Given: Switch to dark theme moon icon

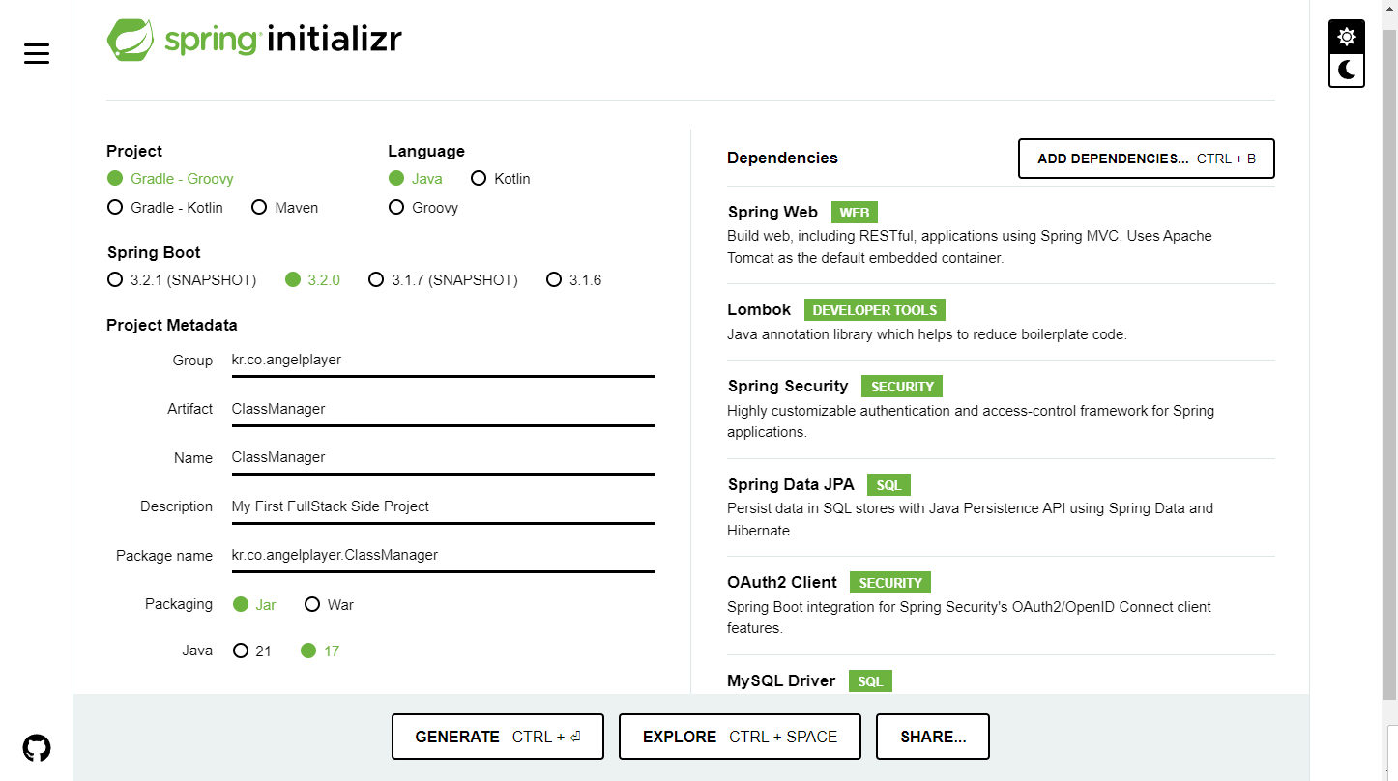Looking at the screenshot, I should (x=1347, y=70).
